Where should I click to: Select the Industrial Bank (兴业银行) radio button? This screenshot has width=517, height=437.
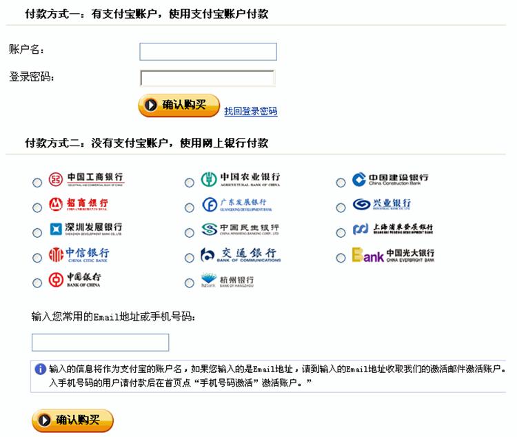[x=341, y=207]
